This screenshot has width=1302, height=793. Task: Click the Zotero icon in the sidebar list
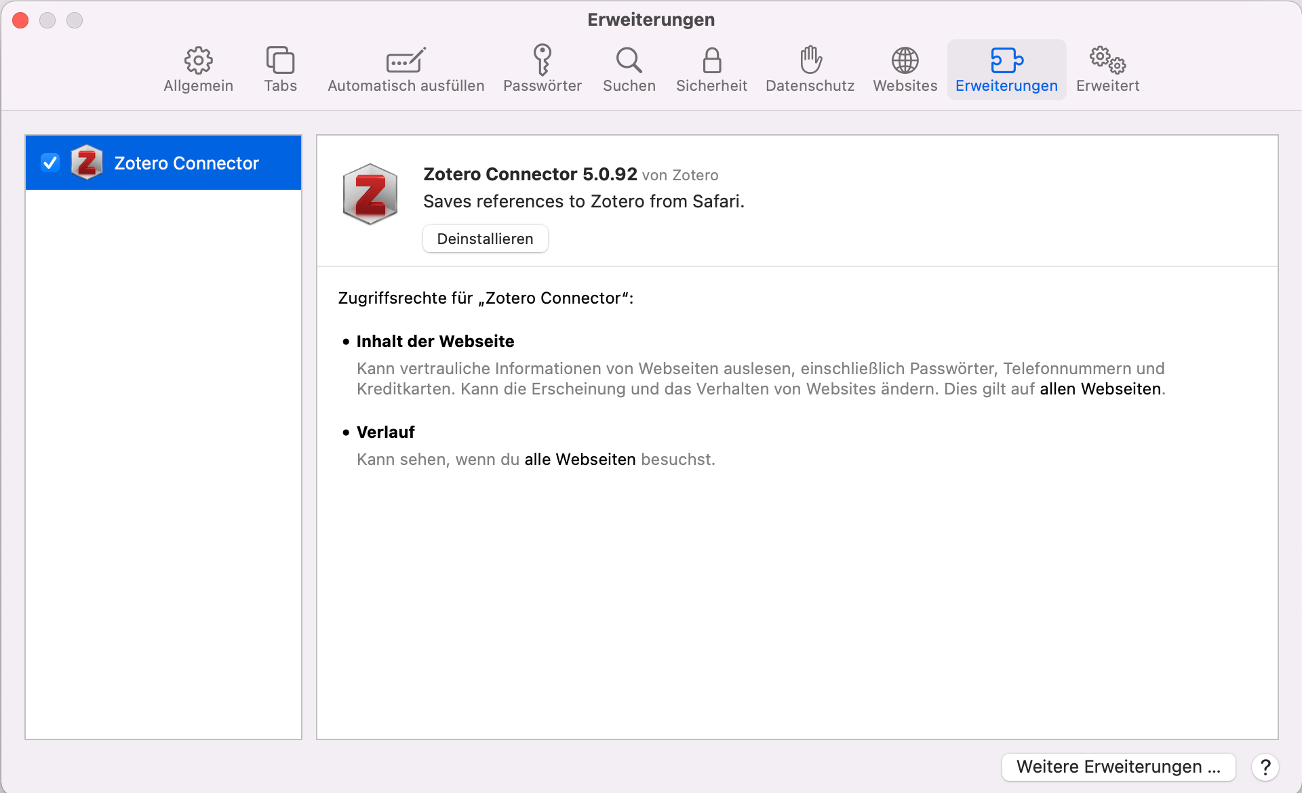pos(87,163)
